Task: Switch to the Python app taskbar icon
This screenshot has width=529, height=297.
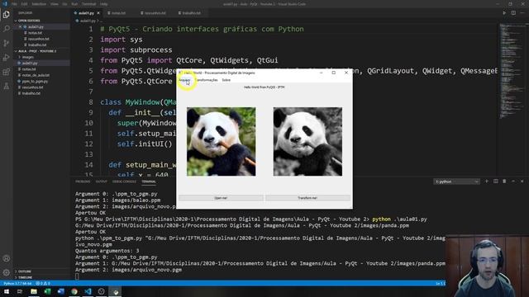Action: click(115, 291)
